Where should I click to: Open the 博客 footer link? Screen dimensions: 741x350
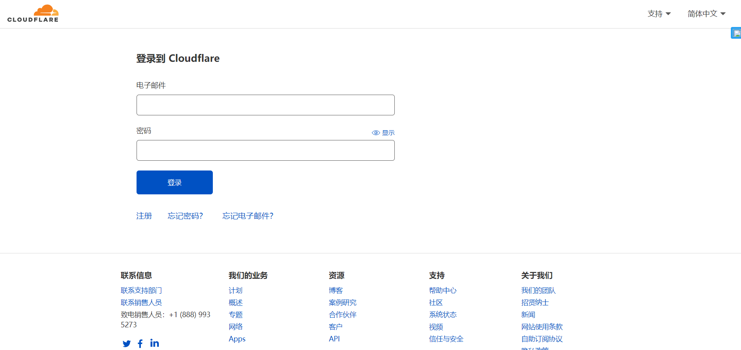pyautogui.click(x=336, y=291)
